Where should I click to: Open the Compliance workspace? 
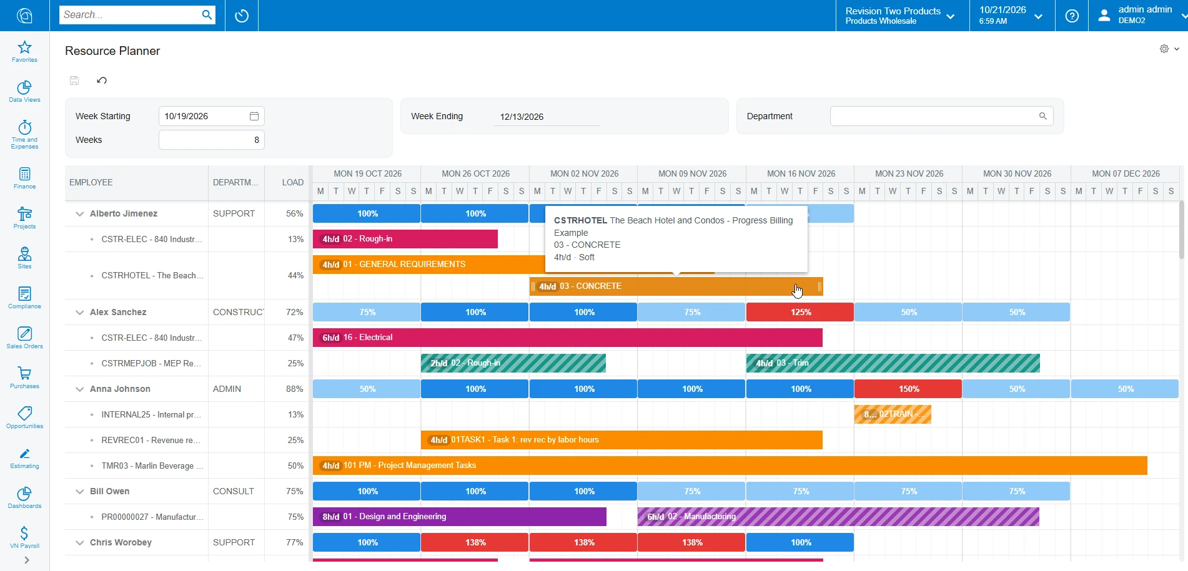24,298
